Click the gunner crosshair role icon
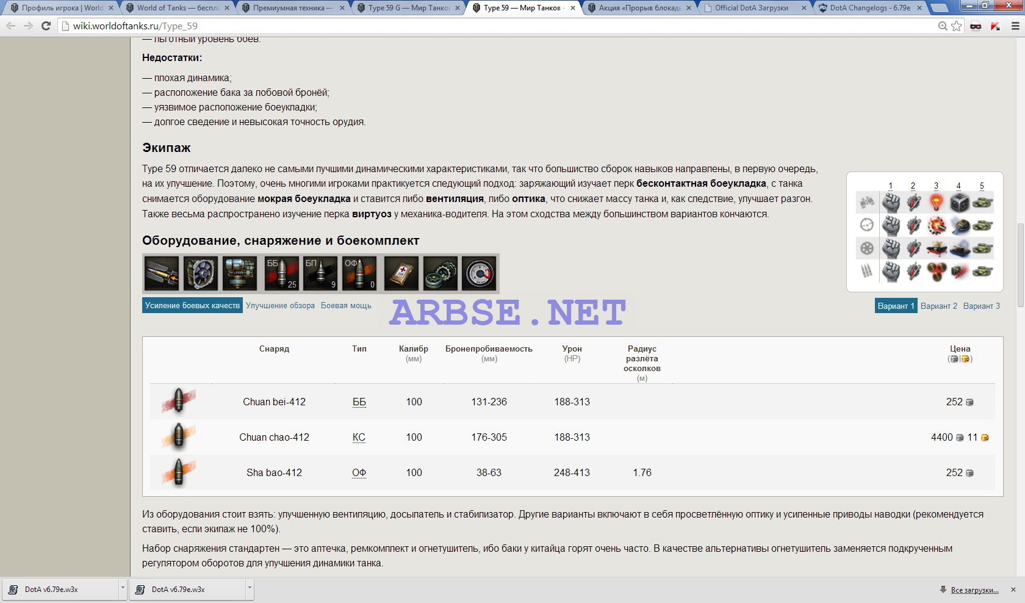The image size is (1025, 603). coord(867,225)
